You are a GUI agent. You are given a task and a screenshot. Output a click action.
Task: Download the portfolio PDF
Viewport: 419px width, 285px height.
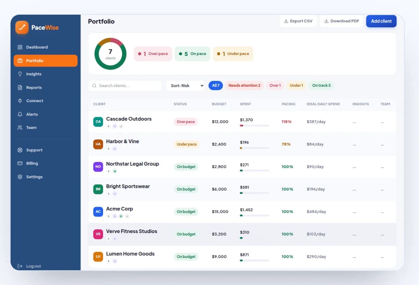[x=342, y=21]
